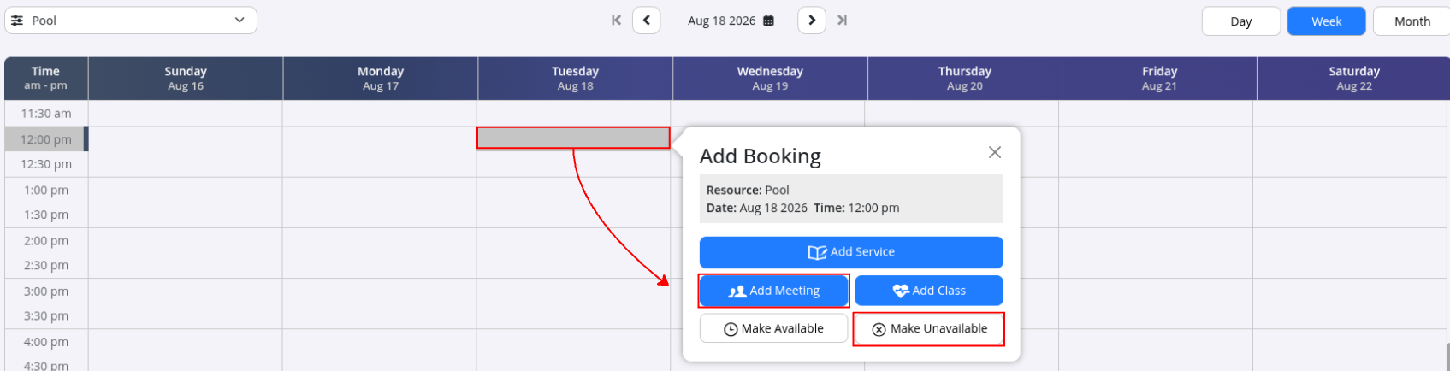Switch to Day view

point(1241,21)
